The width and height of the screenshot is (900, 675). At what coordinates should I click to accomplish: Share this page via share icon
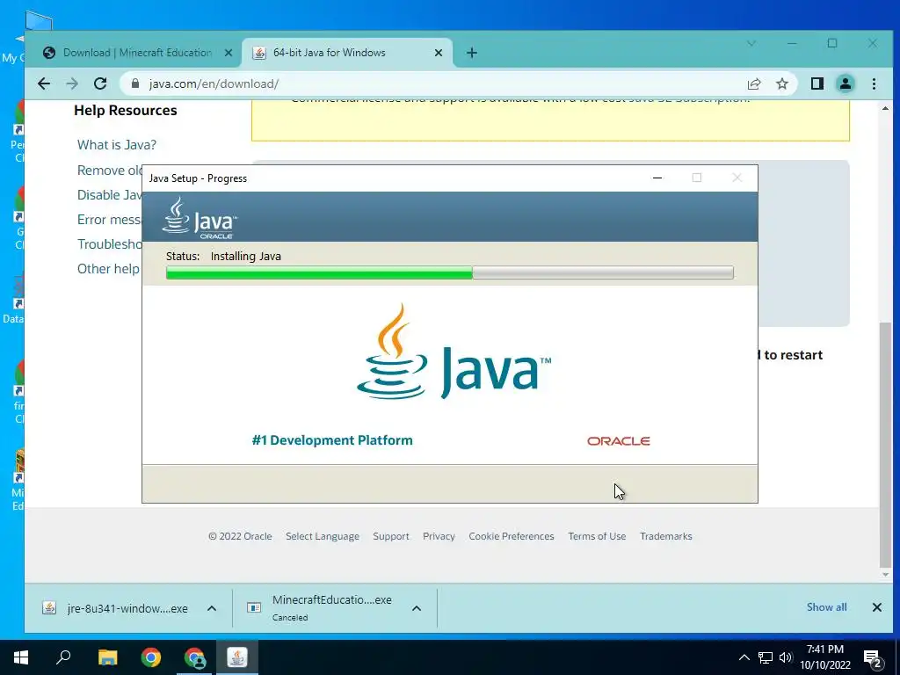[x=754, y=83]
